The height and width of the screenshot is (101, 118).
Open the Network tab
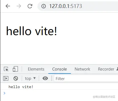82,69
